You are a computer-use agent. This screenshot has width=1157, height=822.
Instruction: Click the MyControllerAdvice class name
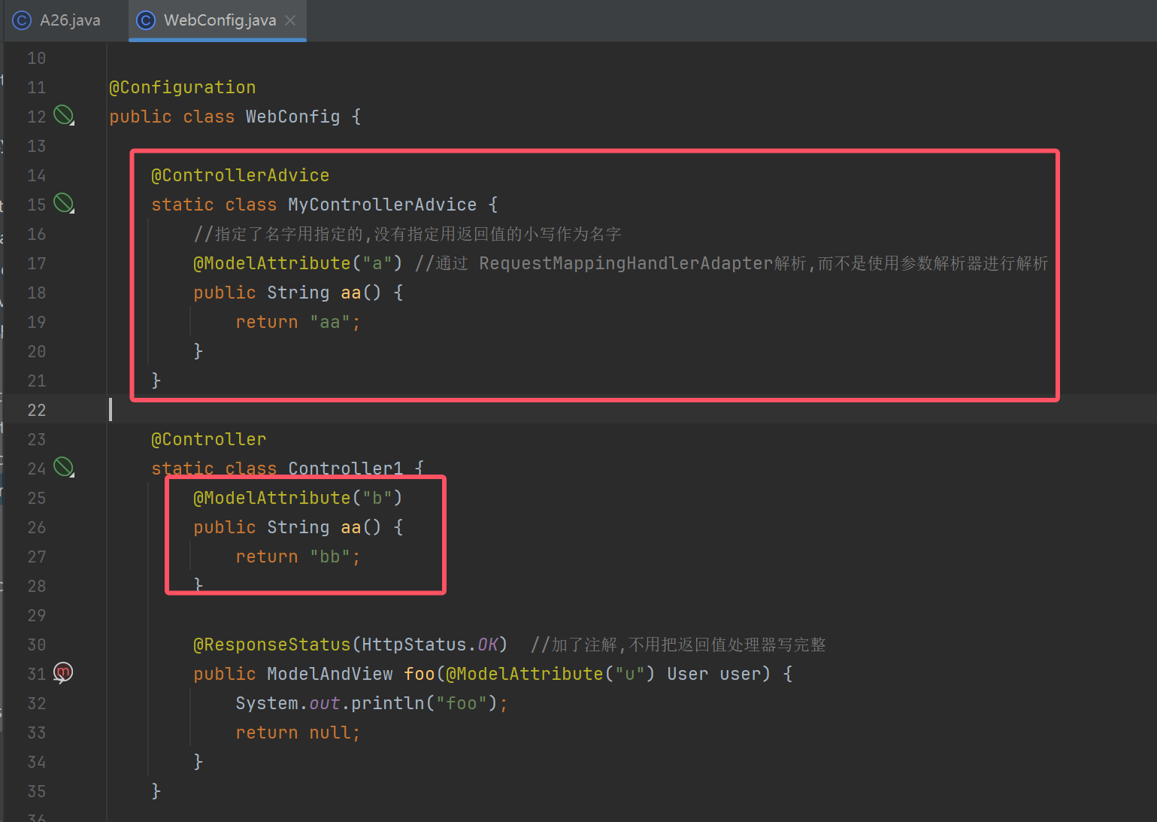(383, 205)
